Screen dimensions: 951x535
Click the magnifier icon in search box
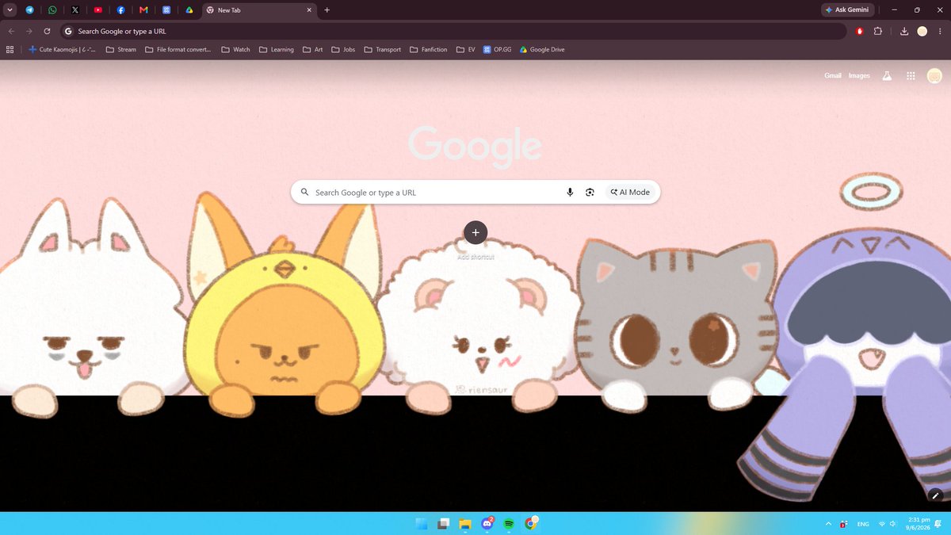[x=304, y=193]
